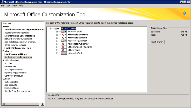Click the Microsoft PowerPoint drive state icon
This screenshot has width=191, height=108.
(x=63, y=41)
